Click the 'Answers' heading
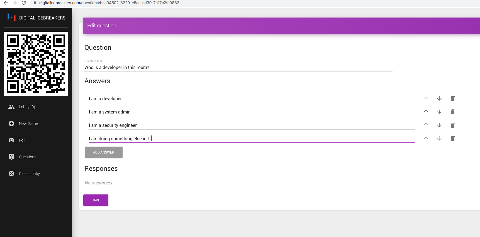The height and width of the screenshot is (237, 480). (97, 81)
